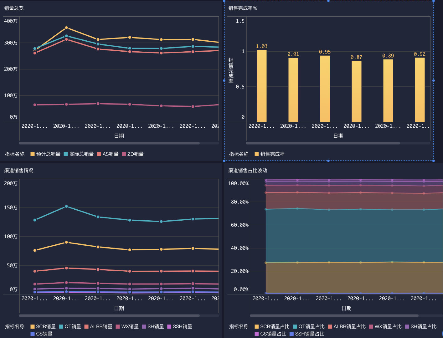Click the 渠道销售占比波动 chart title
This screenshot has height=338, width=443.
tap(248, 171)
